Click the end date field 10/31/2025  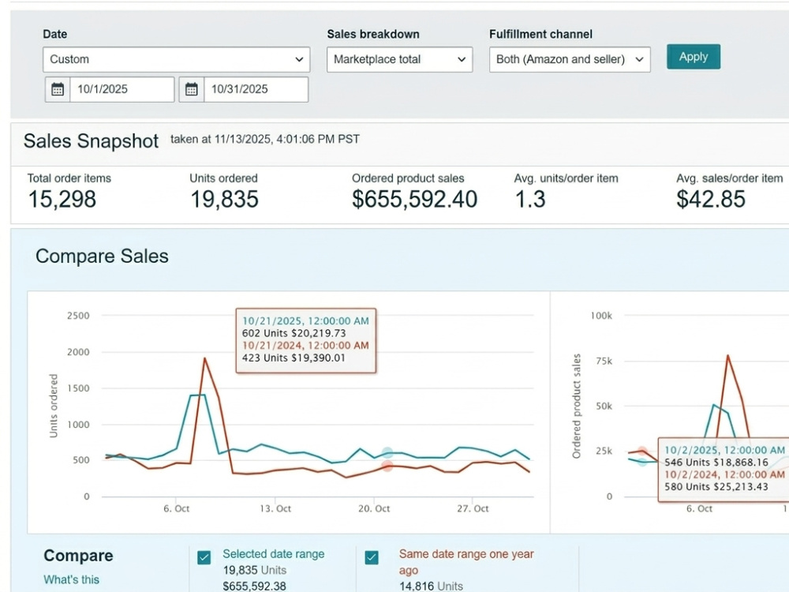click(256, 90)
